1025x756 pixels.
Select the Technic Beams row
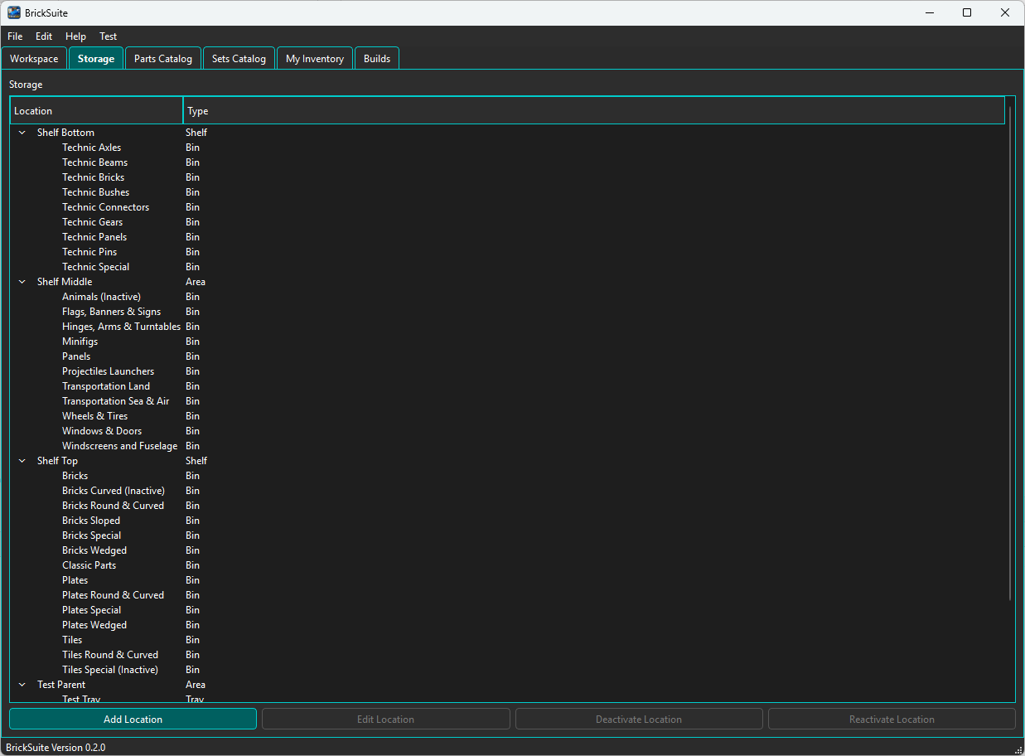508,162
